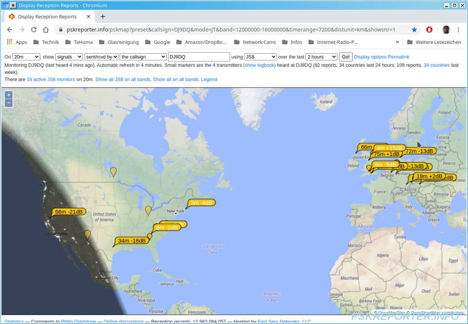This screenshot has width=468, height=324.
Task: Click the 4m +15dB marker label
Action: (x=390, y=148)
